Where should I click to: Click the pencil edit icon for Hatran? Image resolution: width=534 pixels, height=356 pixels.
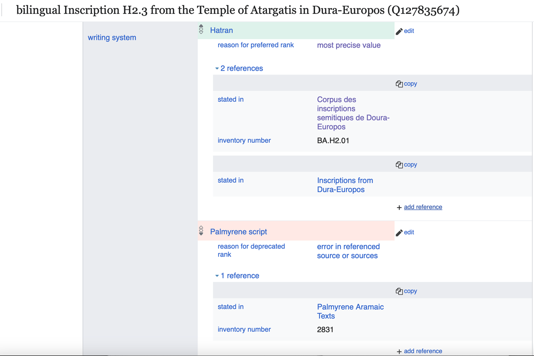(x=400, y=31)
